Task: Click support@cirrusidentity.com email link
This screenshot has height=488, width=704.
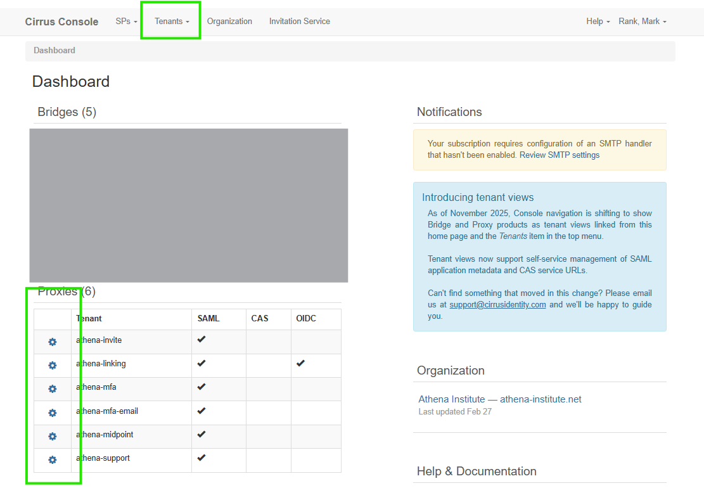Action: [497, 305]
